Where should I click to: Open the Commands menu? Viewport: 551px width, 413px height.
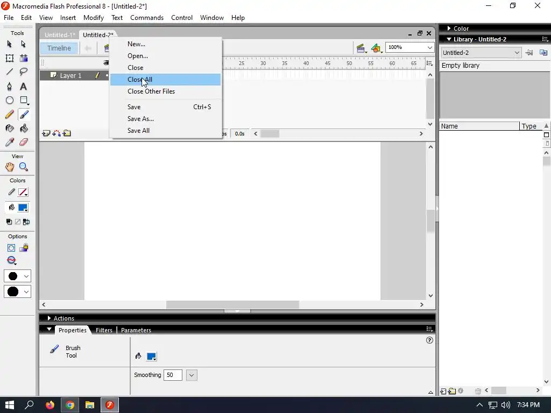coord(147,18)
